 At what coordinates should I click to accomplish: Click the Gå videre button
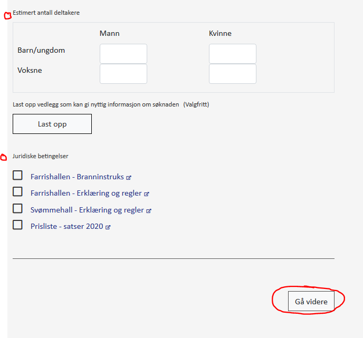click(311, 301)
